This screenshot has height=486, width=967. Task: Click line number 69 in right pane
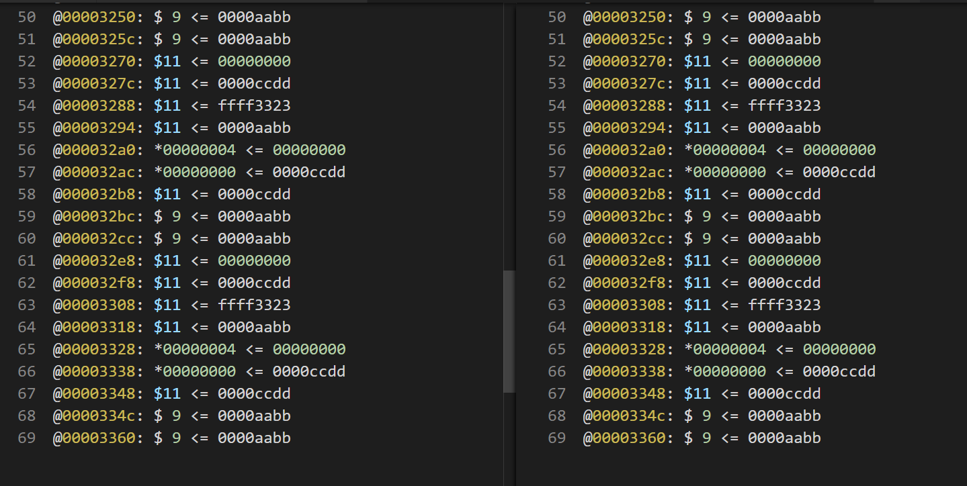(556, 438)
